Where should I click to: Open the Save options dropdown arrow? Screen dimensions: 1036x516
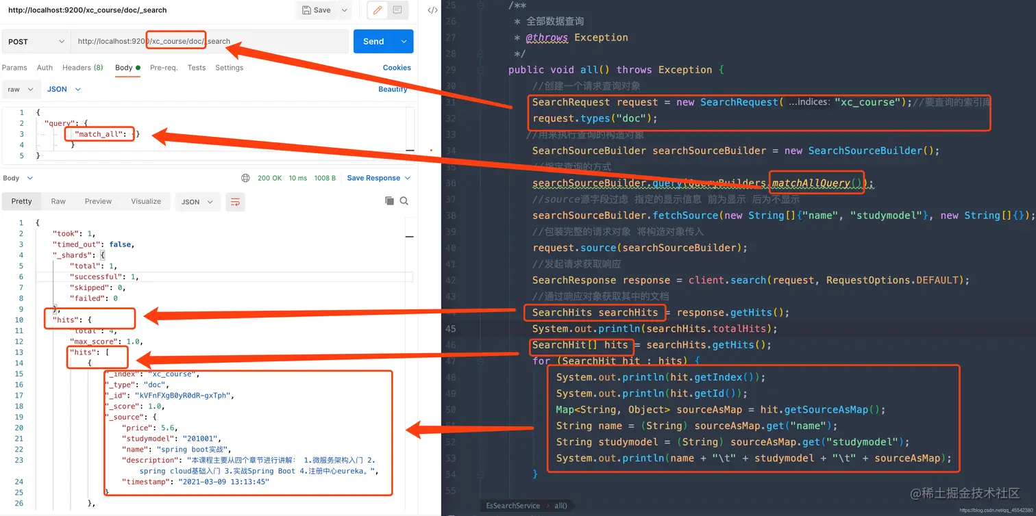(x=344, y=10)
